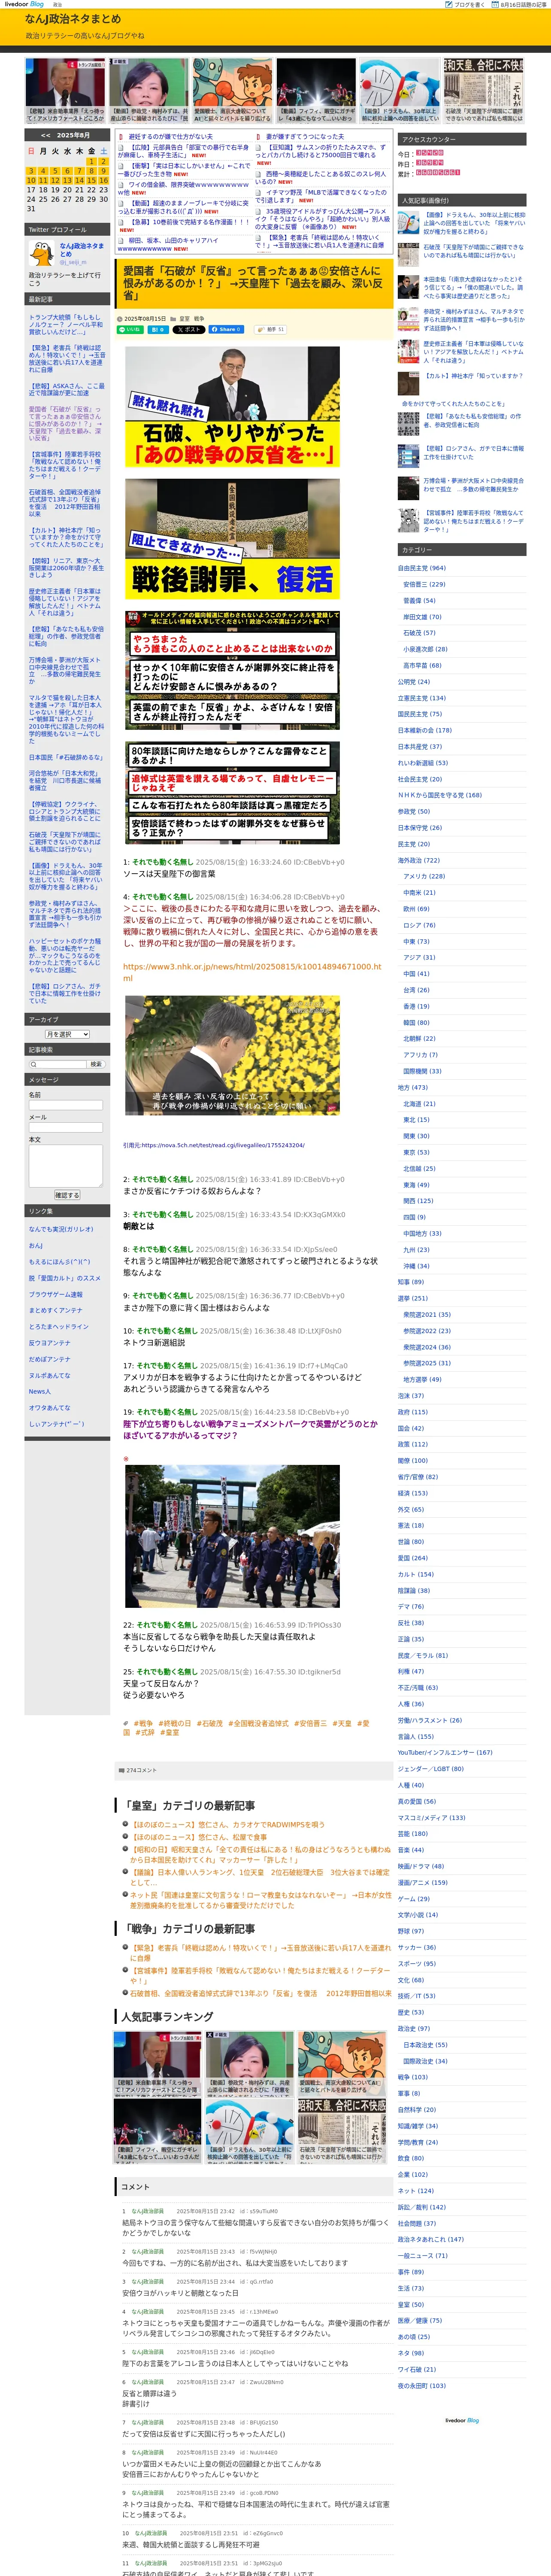This screenshot has width=551, height=2576.
Task: Open the アメリカ (228) category
Action: (x=424, y=876)
